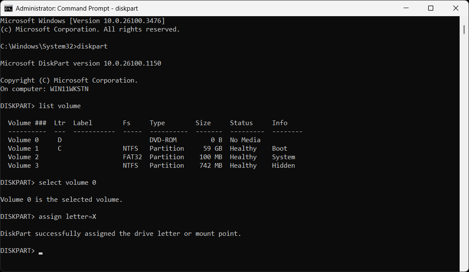Click 'Microsoft DiskPart version 10.0.26100.1150' line
Screen dimensions: 469x272
(x=81, y=63)
